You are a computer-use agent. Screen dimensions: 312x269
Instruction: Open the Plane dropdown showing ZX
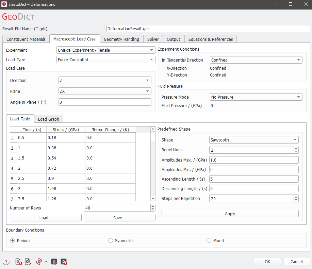tap(105, 91)
